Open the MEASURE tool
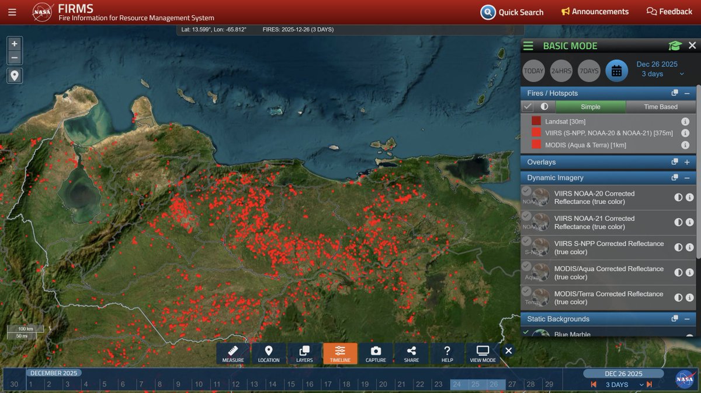 point(233,354)
